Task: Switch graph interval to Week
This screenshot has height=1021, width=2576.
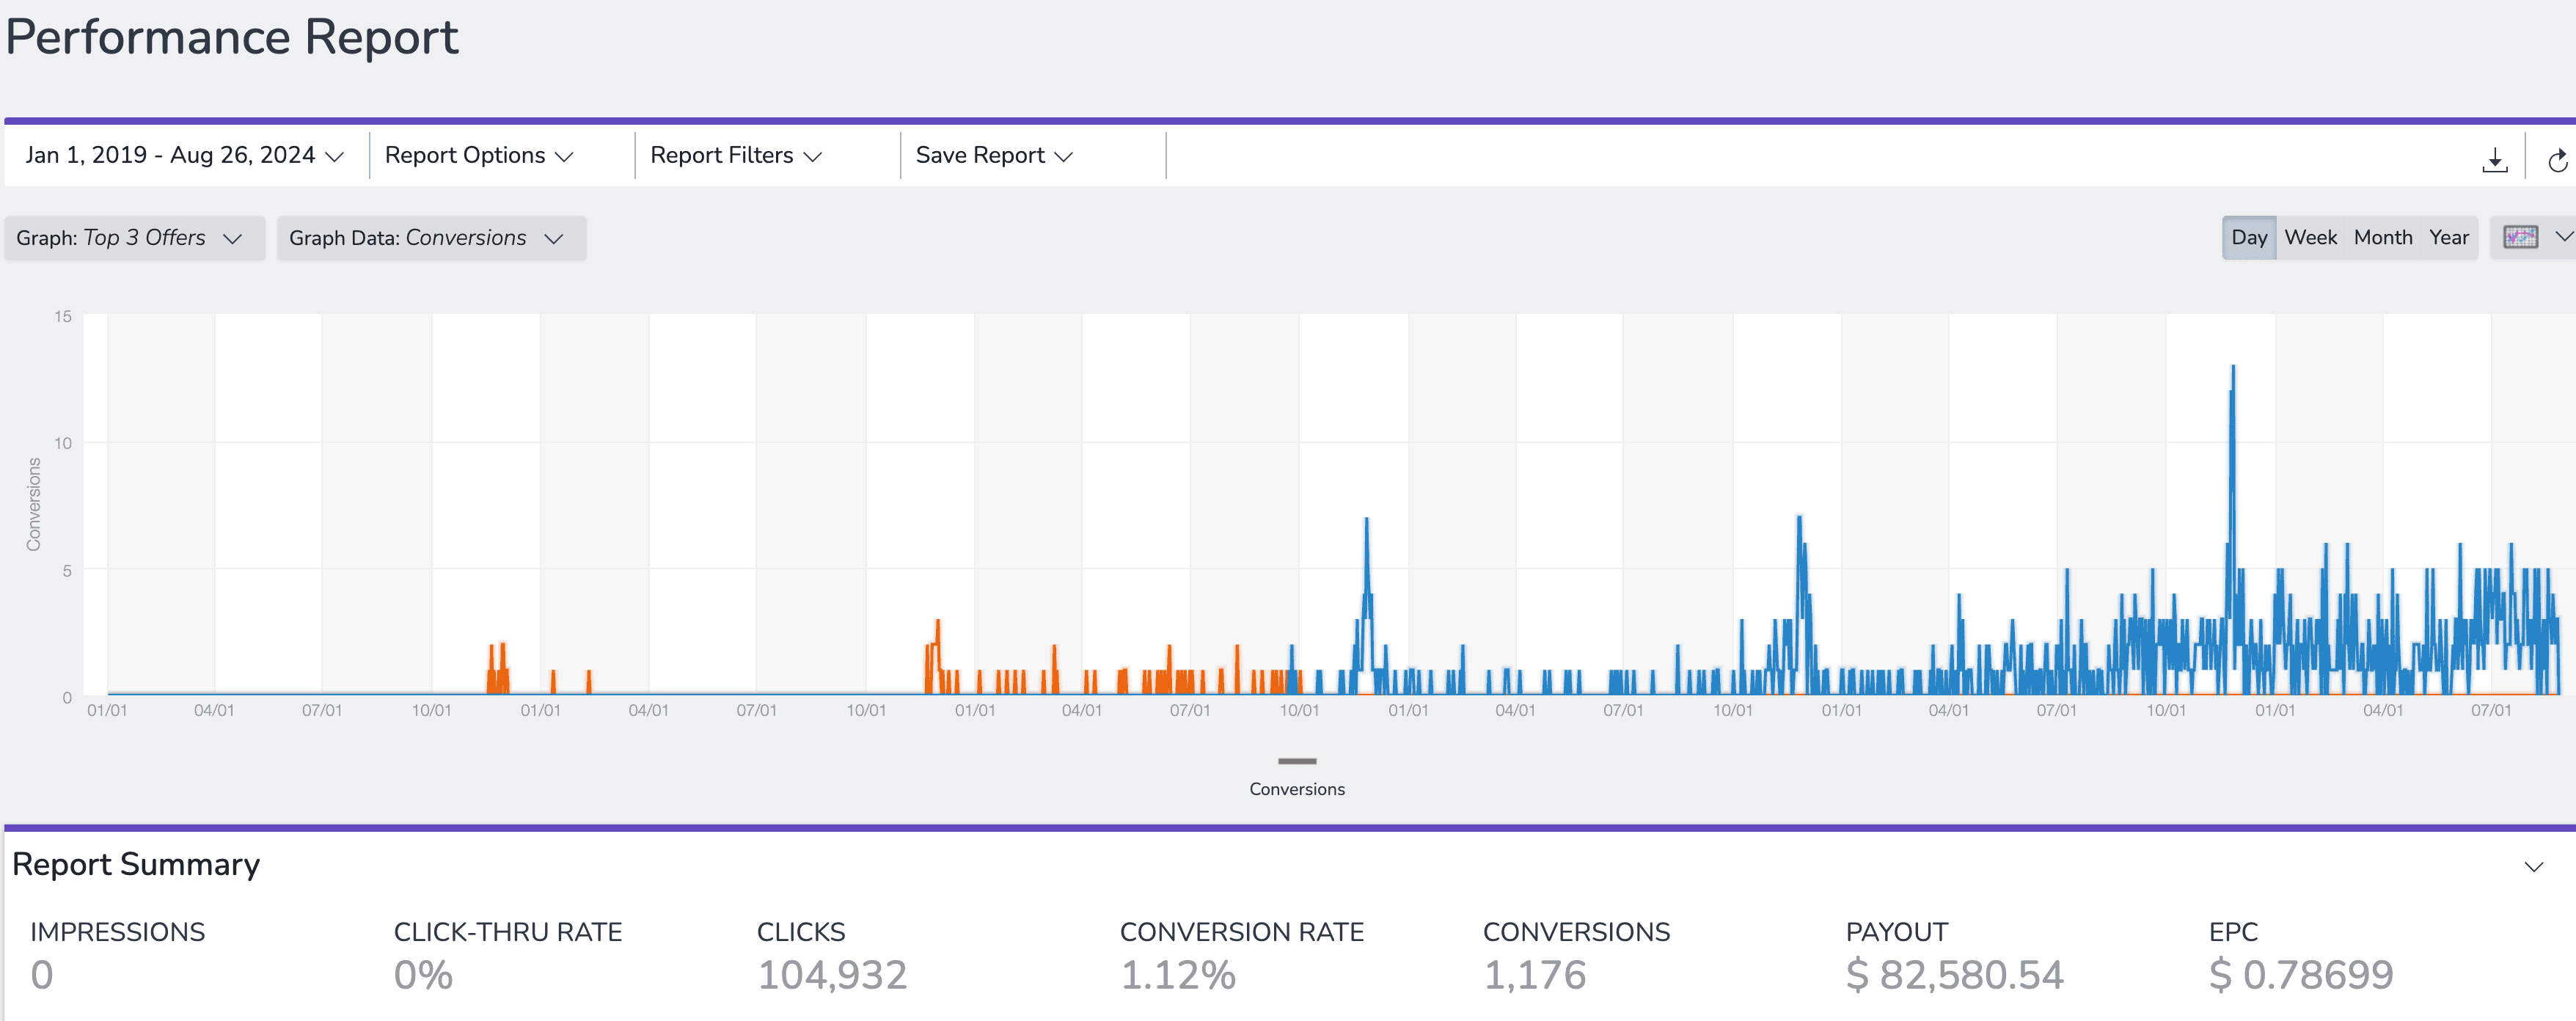Action: (x=2310, y=237)
